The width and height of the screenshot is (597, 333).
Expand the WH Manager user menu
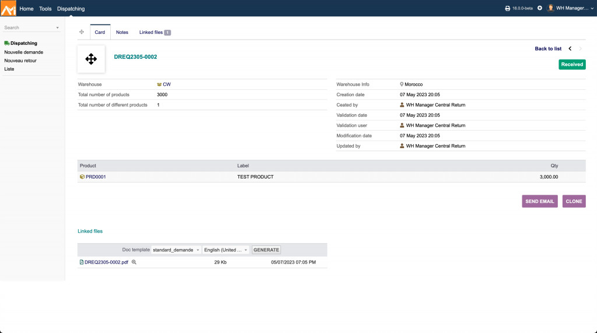pyautogui.click(x=573, y=8)
